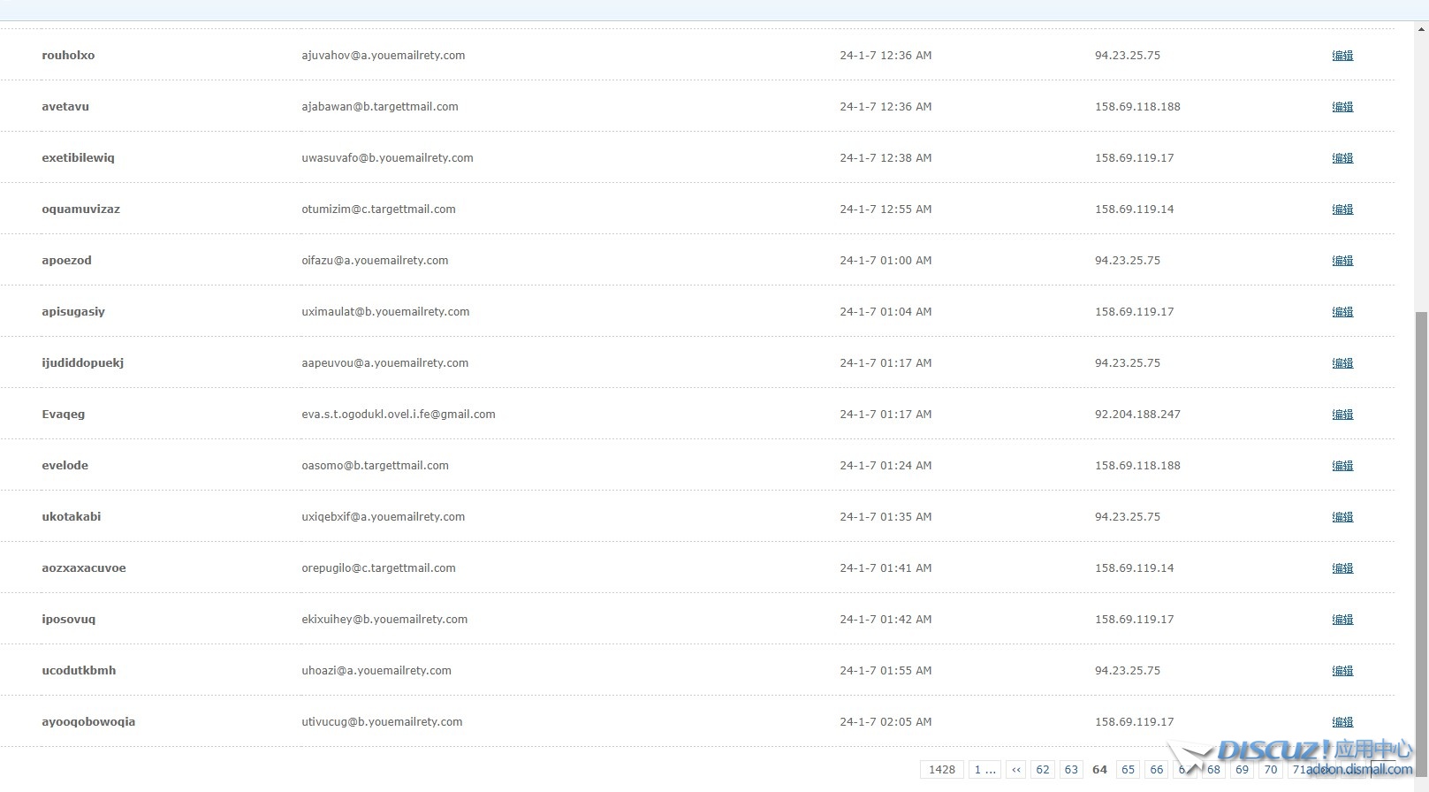Click the vertical scrollbar thumb
The image size is (1429, 792).
click(x=1421, y=530)
